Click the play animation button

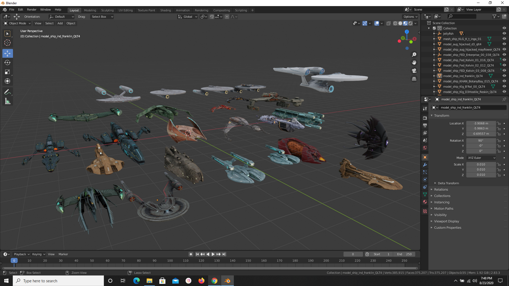point(213,254)
